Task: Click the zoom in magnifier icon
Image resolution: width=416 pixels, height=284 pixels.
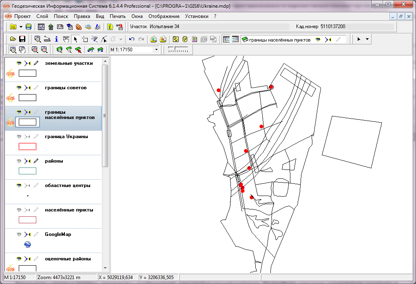Action: pos(35,50)
